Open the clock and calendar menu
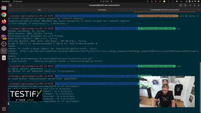 pos(104,1)
